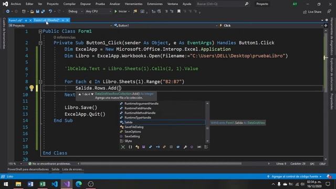Viewport: 336px width, 189px height.
Task: Collapse the Button1_Click Sub block
Action: [40, 43]
